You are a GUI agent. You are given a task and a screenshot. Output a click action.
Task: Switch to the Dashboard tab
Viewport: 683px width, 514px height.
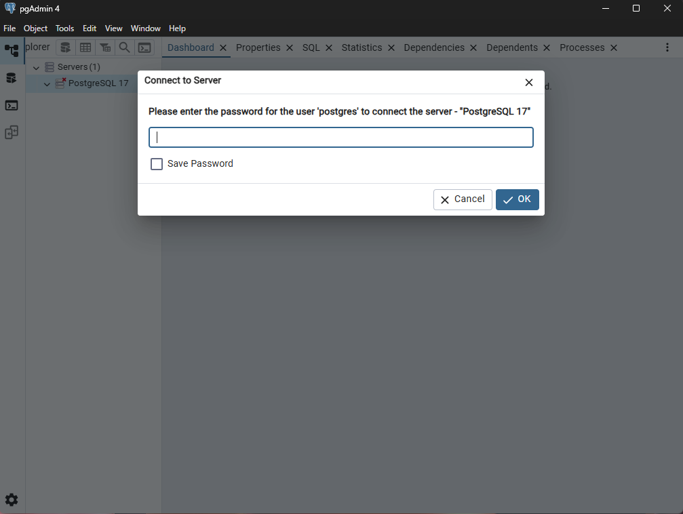[191, 47]
